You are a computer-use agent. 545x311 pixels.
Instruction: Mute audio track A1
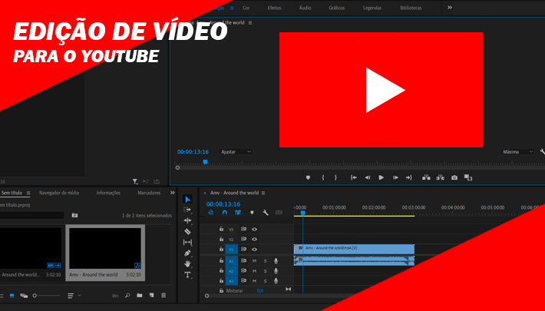254,261
